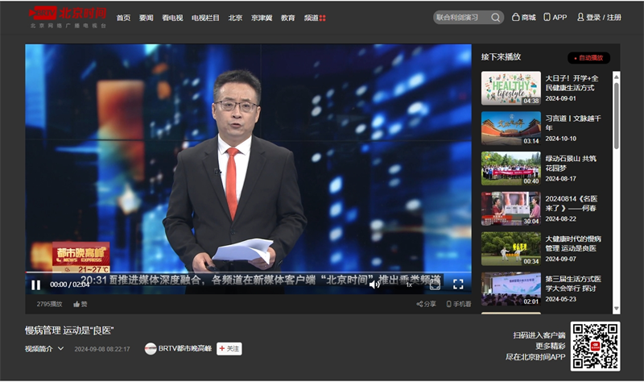Click the video progress bar
The width and height of the screenshot is (644, 382).
coord(248,272)
